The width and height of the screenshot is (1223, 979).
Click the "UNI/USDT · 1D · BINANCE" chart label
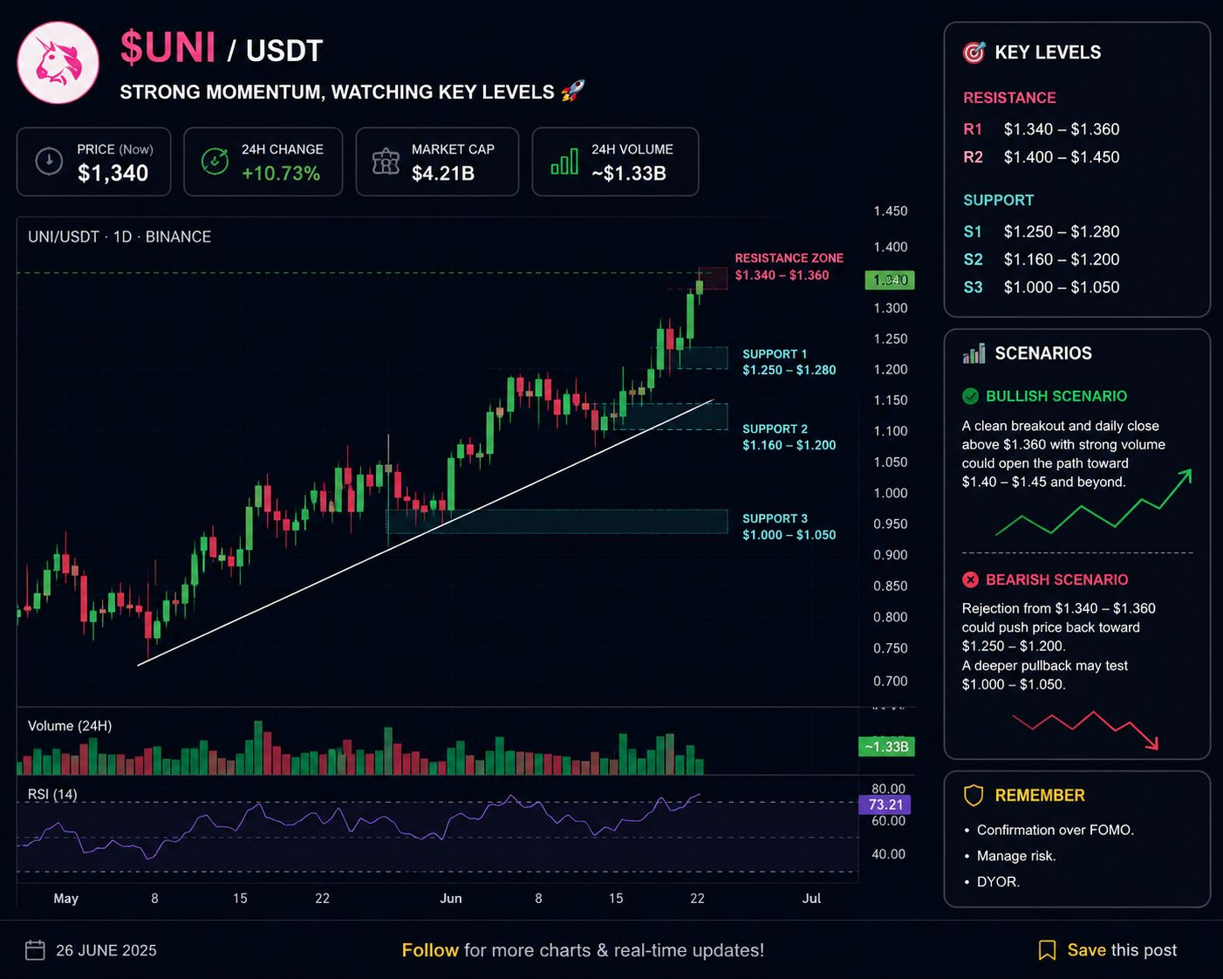click(x=120, y=236)
